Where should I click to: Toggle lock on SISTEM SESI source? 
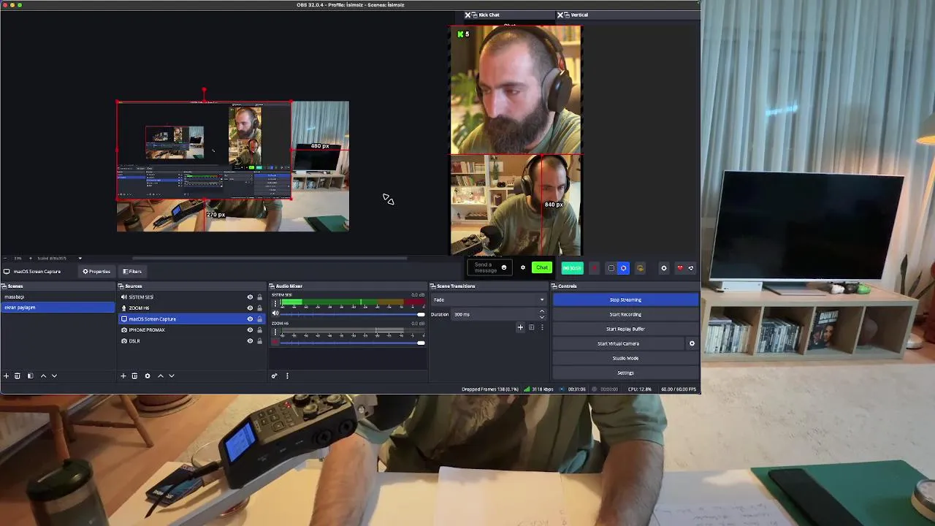259,297
